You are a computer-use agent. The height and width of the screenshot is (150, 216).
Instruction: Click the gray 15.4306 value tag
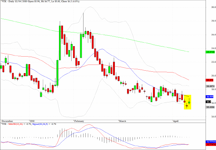click(210, 107)
